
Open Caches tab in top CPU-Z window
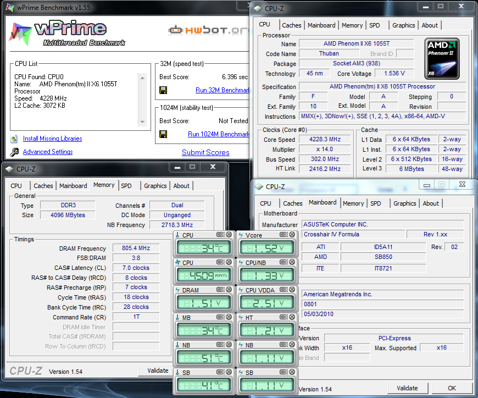(x=291, y=25)
